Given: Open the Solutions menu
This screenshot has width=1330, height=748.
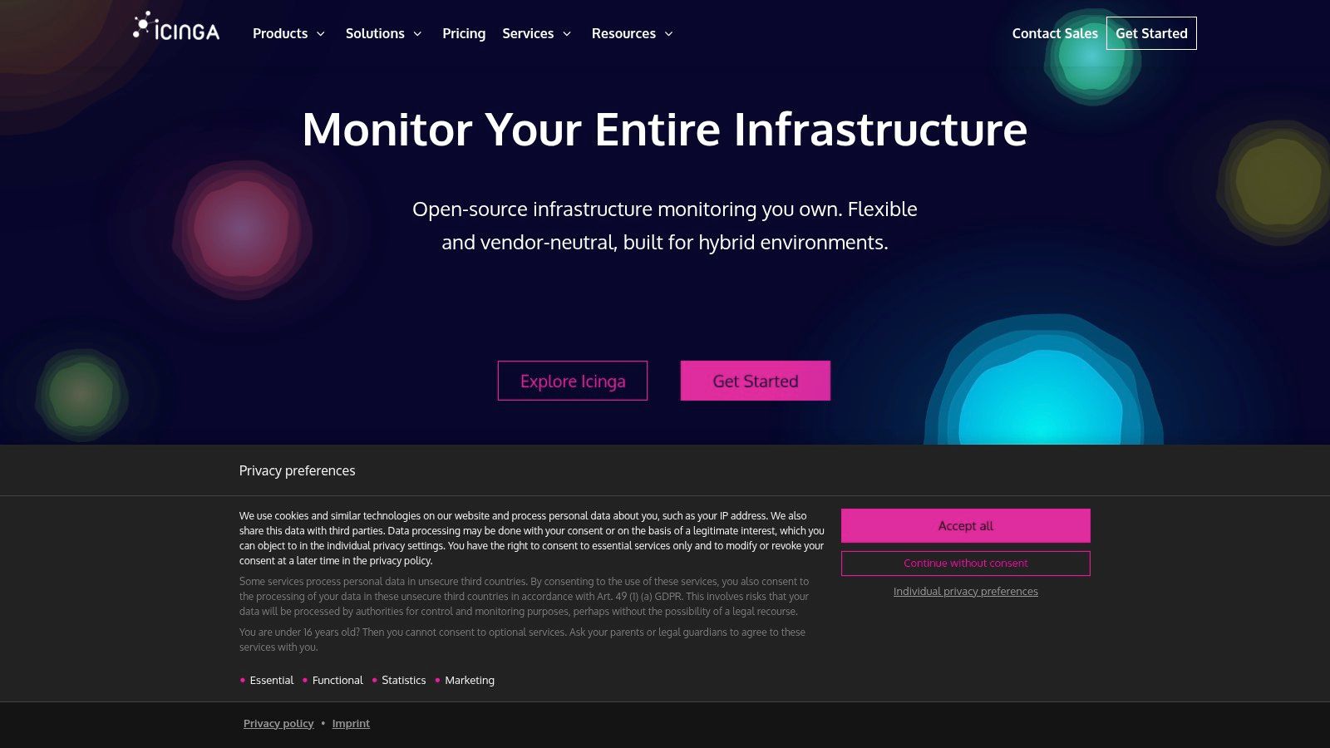Looking at the screenshot, I should (375, 33).
